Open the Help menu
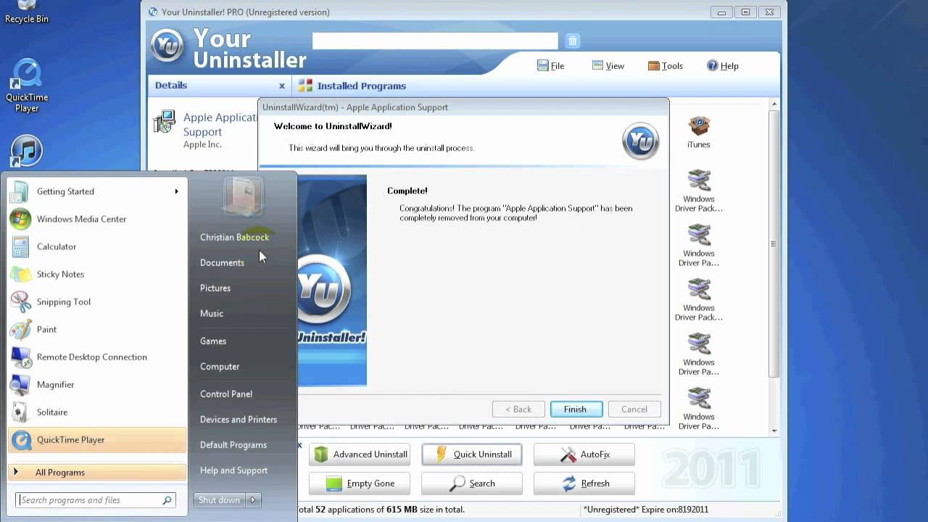The height and width of the screenshot is (522, 928). tap(722, 65)
